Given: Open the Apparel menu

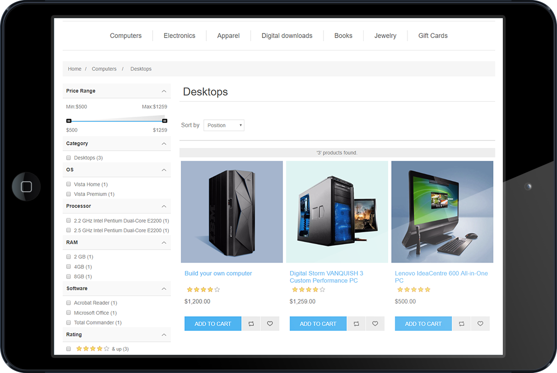Looking at the screenshot, I should [228, 35].
